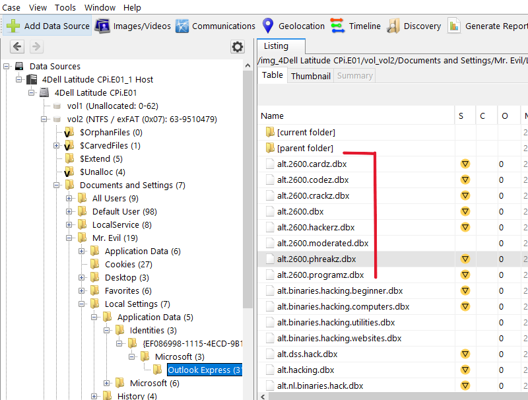528x400 pixels.
Task: Open the Tools menu
Action: click(65, 7)
